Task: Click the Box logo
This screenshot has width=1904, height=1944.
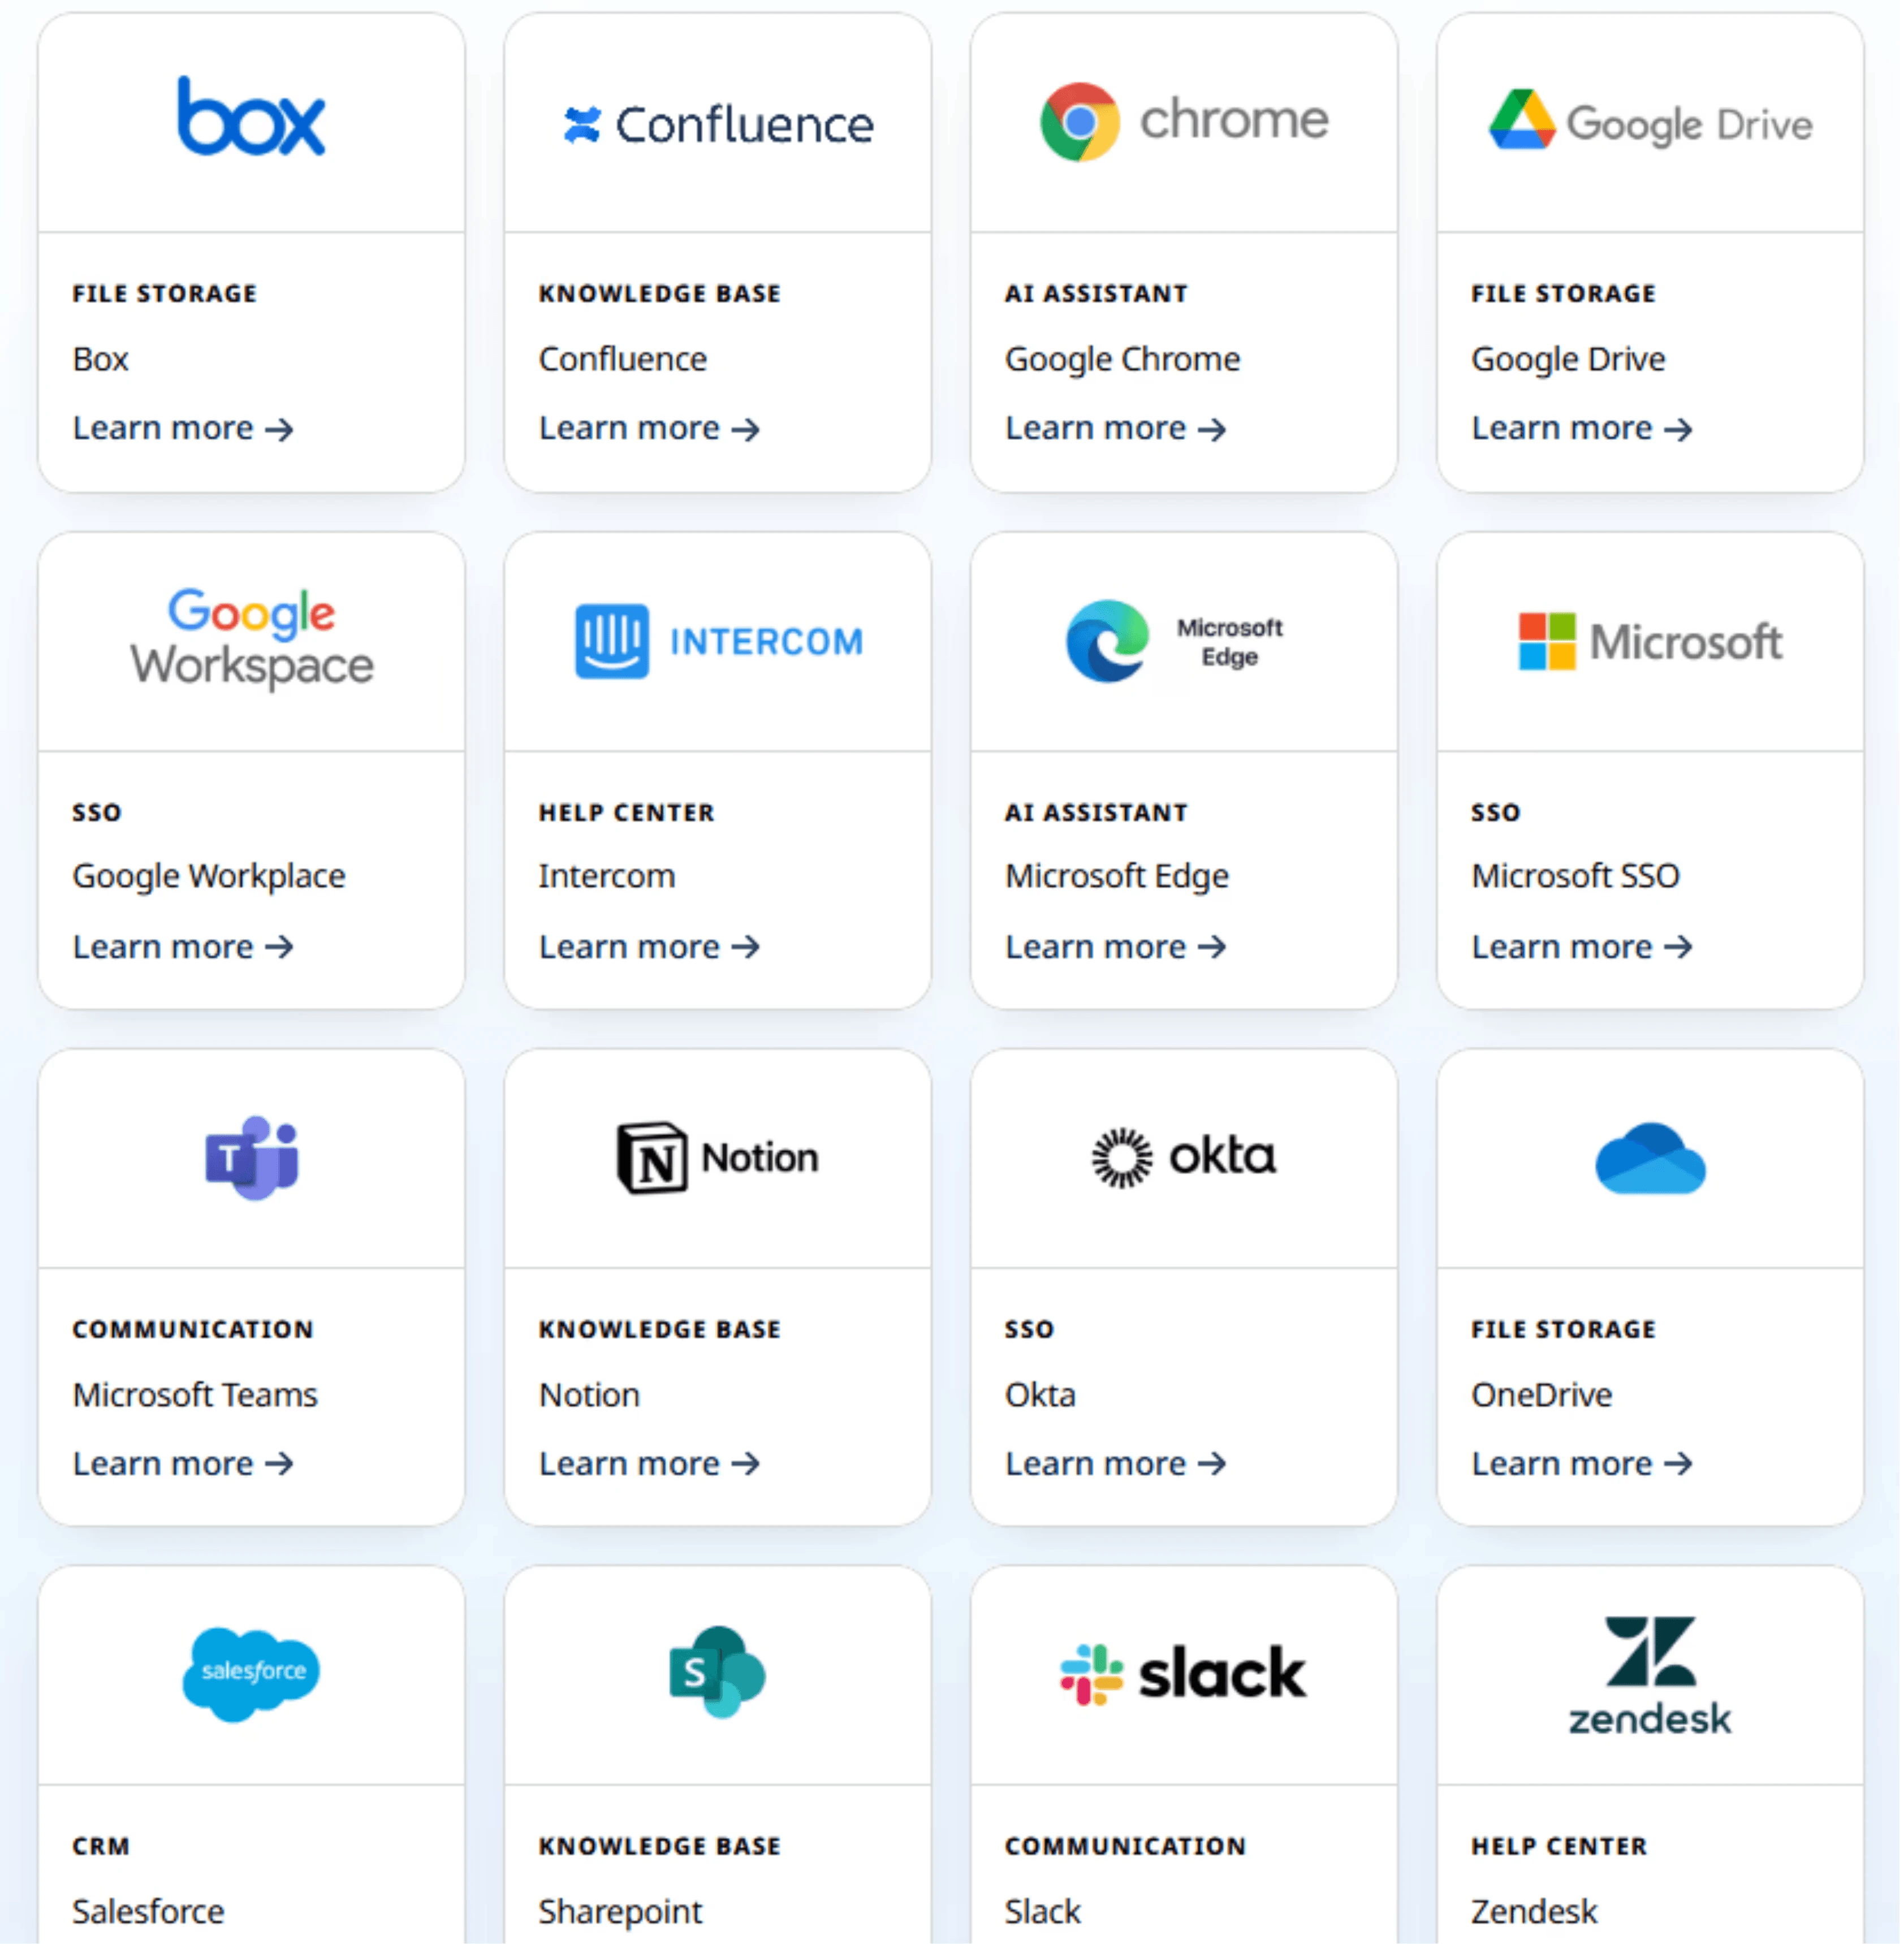Action: [x=251, y=118]
